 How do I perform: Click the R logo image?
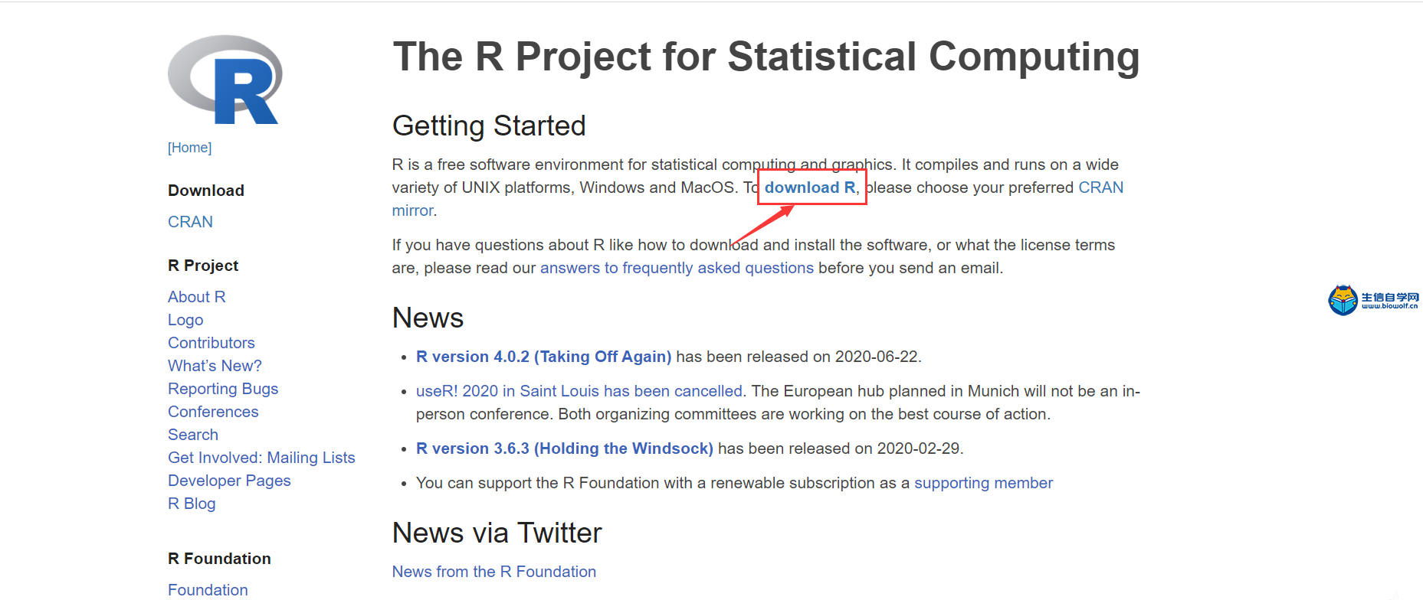[x=225, y=80]
